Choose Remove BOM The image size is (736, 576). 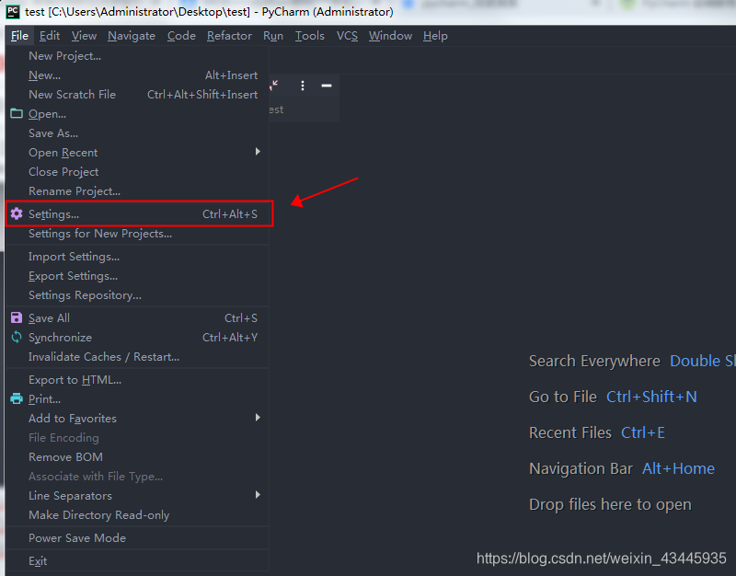point(137,456)
